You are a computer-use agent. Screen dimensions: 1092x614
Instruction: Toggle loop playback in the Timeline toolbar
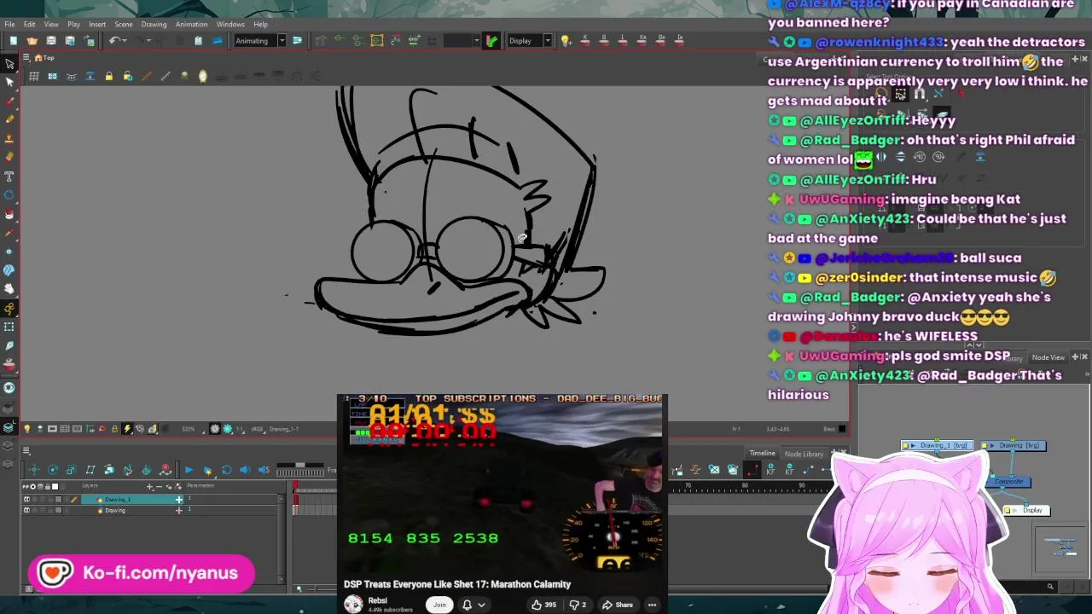click(226, 470)
